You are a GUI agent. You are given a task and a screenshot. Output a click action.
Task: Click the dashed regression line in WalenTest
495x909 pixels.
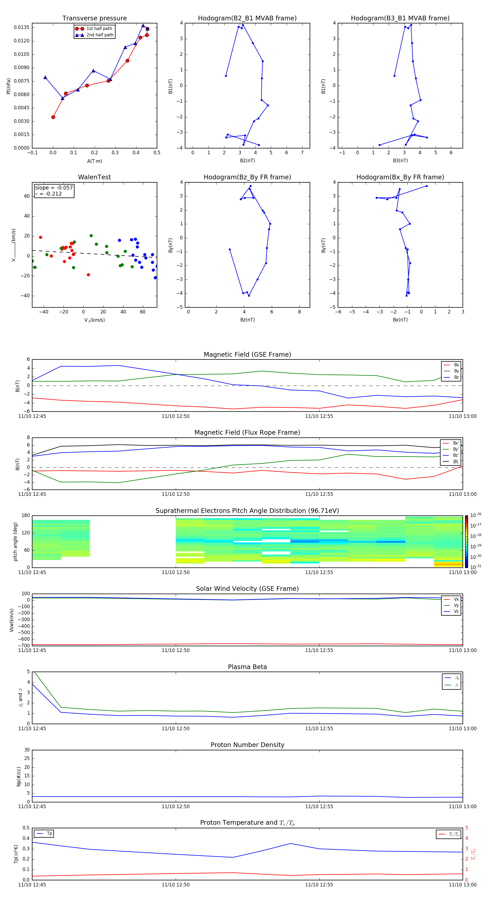tap(94, 254)
